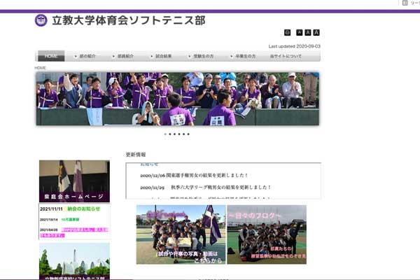420x280 pixels.
Task: Expand the 部員紹介 navigation menu
Action: (126, 56)
